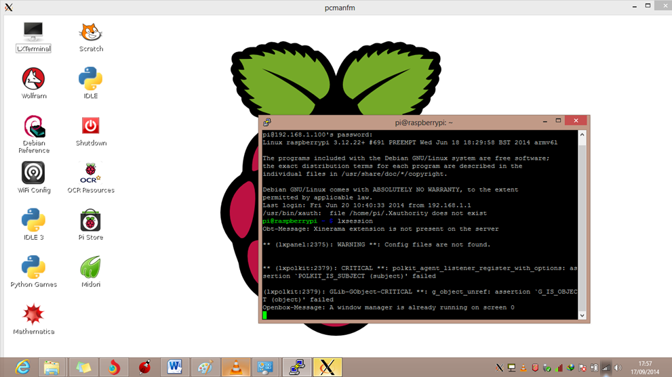Viewport: 672px width, 377px height.
Task: Click the pi@raspberrypi title bar
Action: point(423,123)
